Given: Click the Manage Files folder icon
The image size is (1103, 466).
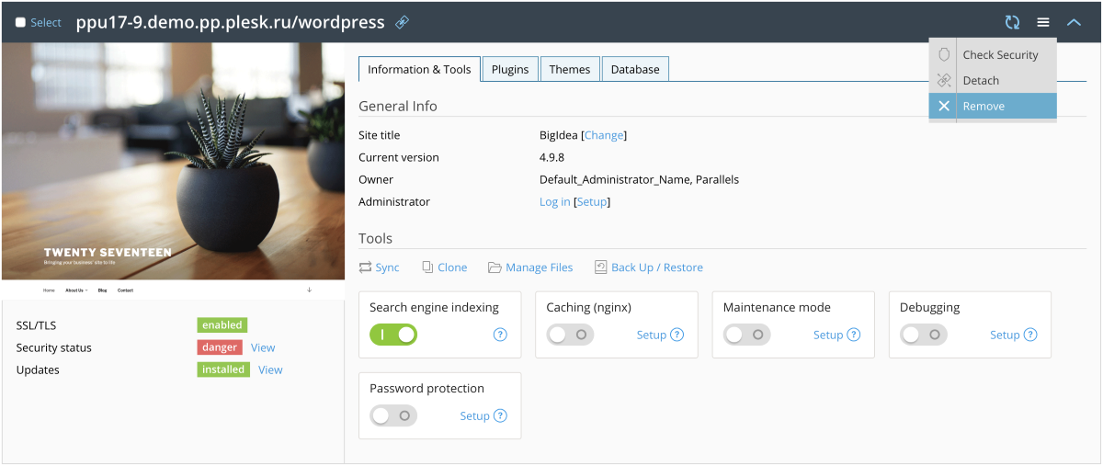Looking at the screenshot, I should tap(495, 267).
